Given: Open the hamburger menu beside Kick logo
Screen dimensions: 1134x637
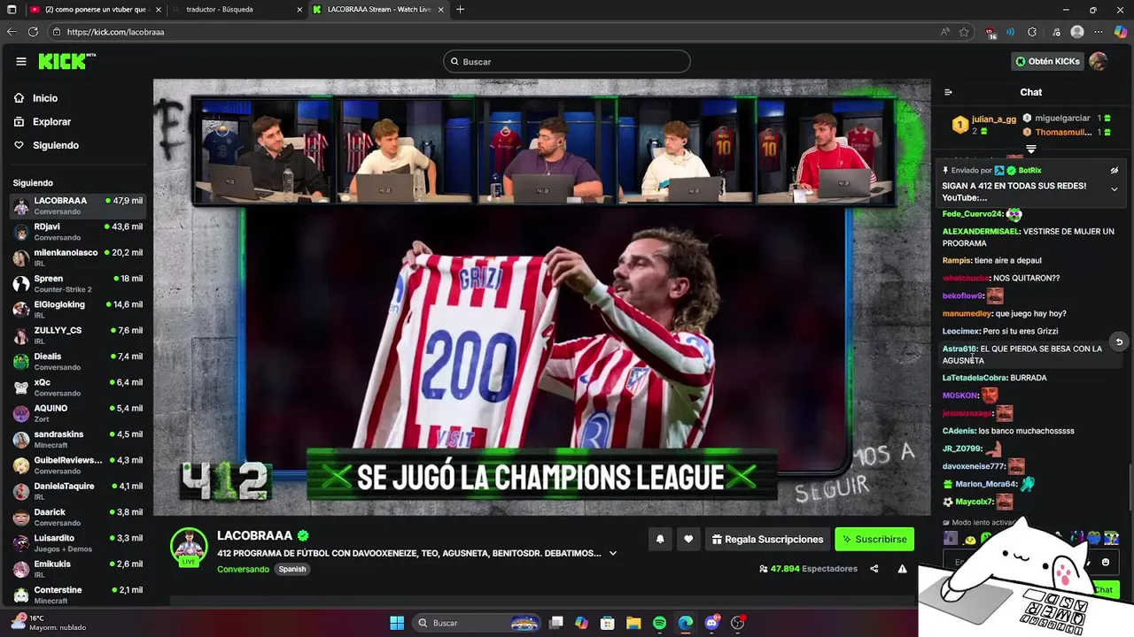Looking at the screenshot, I should point(21,61).
